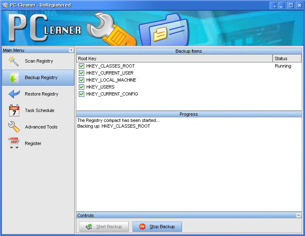Click the Backup Registry green arrow icon

click(14, 77)
